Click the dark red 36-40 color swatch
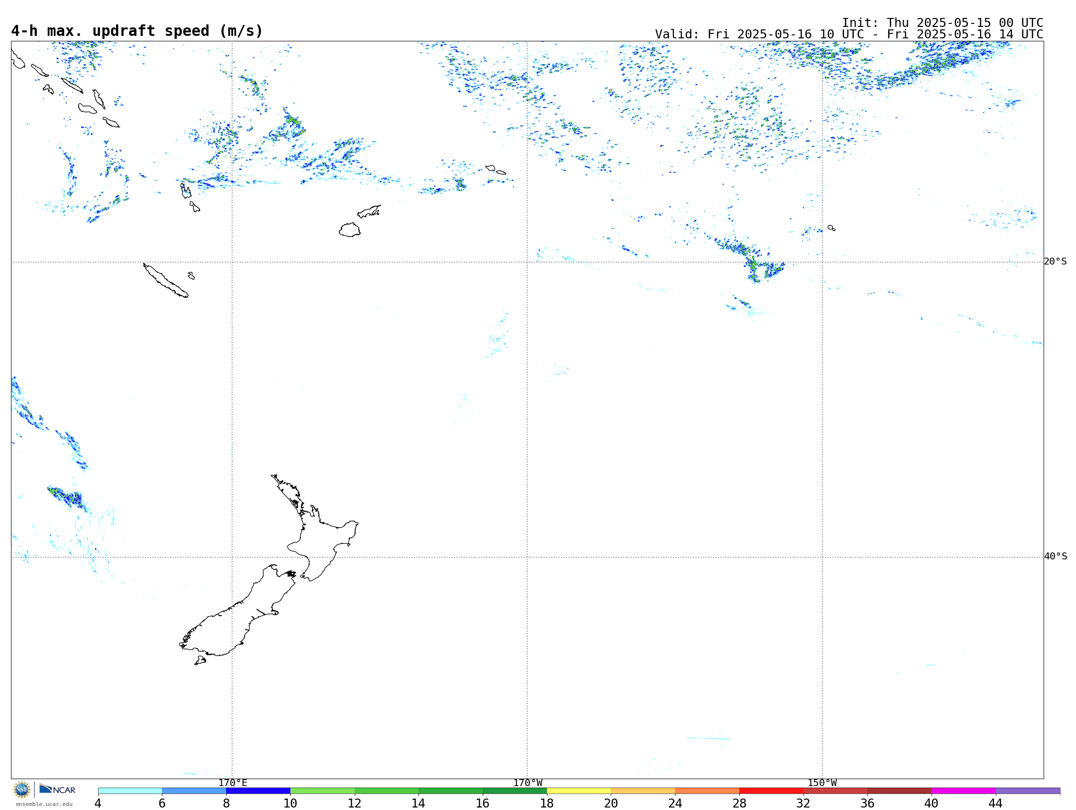The image size is (1076, 810). click(900, 791)
